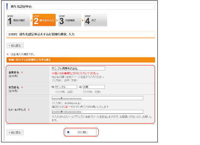Click the (入力例: 山田) hint
Screen dimensions: 200x145
[64, 92]
